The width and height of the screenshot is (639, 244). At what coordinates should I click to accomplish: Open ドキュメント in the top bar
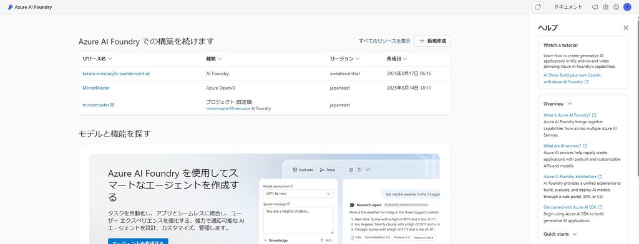pos(568,7)
